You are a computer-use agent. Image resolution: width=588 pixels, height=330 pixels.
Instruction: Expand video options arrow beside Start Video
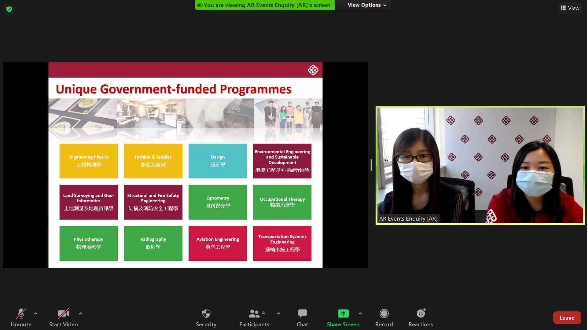[x=81, y=313]
